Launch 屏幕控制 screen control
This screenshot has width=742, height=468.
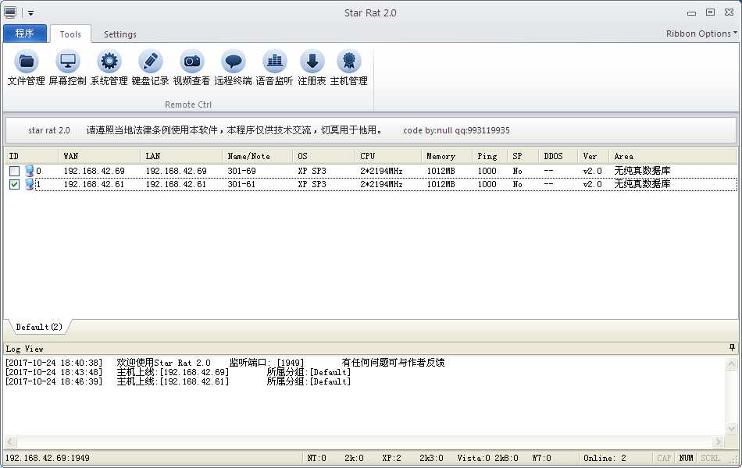(x=68, y=68)
